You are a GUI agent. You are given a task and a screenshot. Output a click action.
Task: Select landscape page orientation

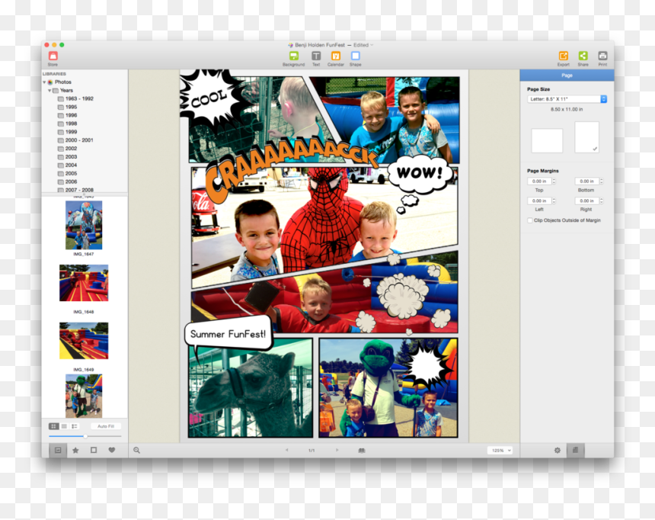pyautogui.click(x=547, y=140)
